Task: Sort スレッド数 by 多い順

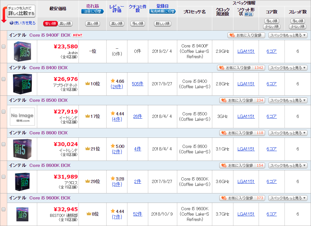Action: [298, 21]
